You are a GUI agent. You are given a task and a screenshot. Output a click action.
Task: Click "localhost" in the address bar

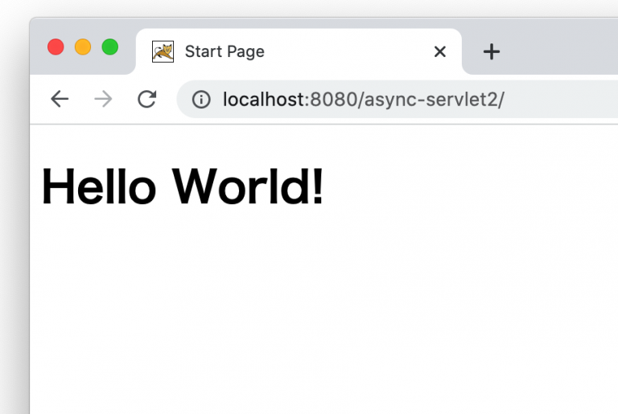(x=263, y=100)
